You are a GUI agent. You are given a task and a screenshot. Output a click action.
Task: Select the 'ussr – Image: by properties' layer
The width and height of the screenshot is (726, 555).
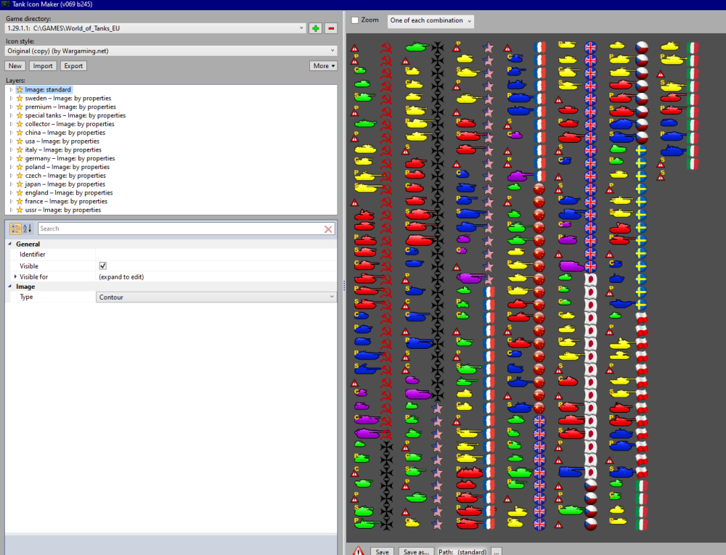(63, 210)
